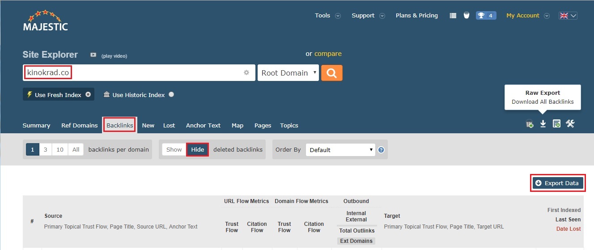Set backlinks per domain to All
This screenshot has width=594, height=250.
[76, 149]
